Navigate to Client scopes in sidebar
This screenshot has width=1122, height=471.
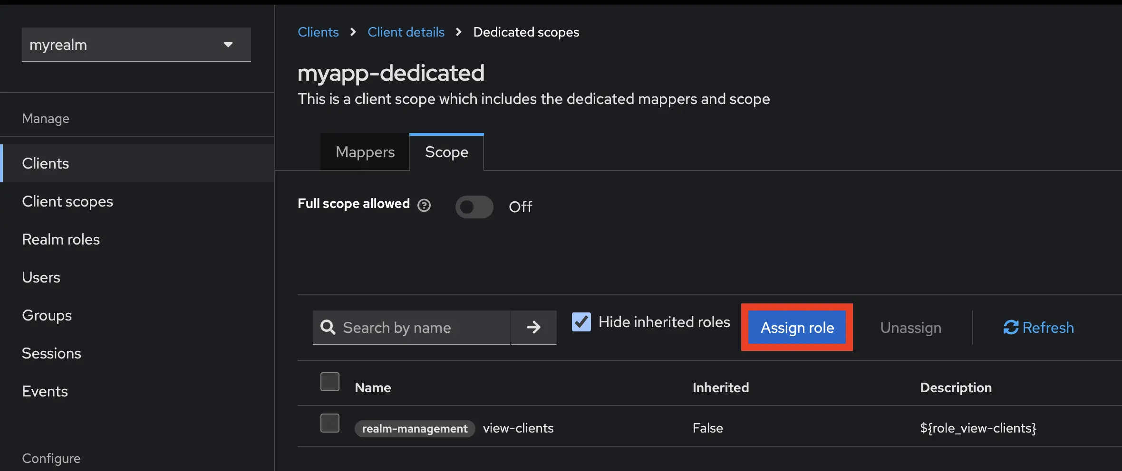coord(67,201)
